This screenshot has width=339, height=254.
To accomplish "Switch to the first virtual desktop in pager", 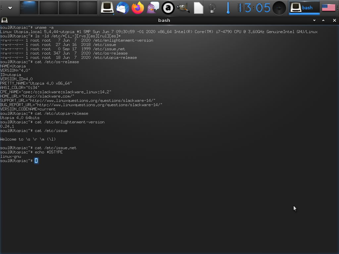I will pyautogui.click(x=29, y=8).
